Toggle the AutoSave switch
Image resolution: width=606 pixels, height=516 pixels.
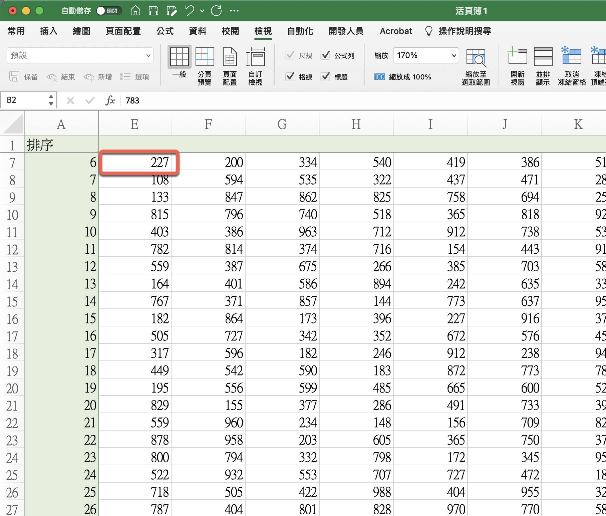[109, 11]
